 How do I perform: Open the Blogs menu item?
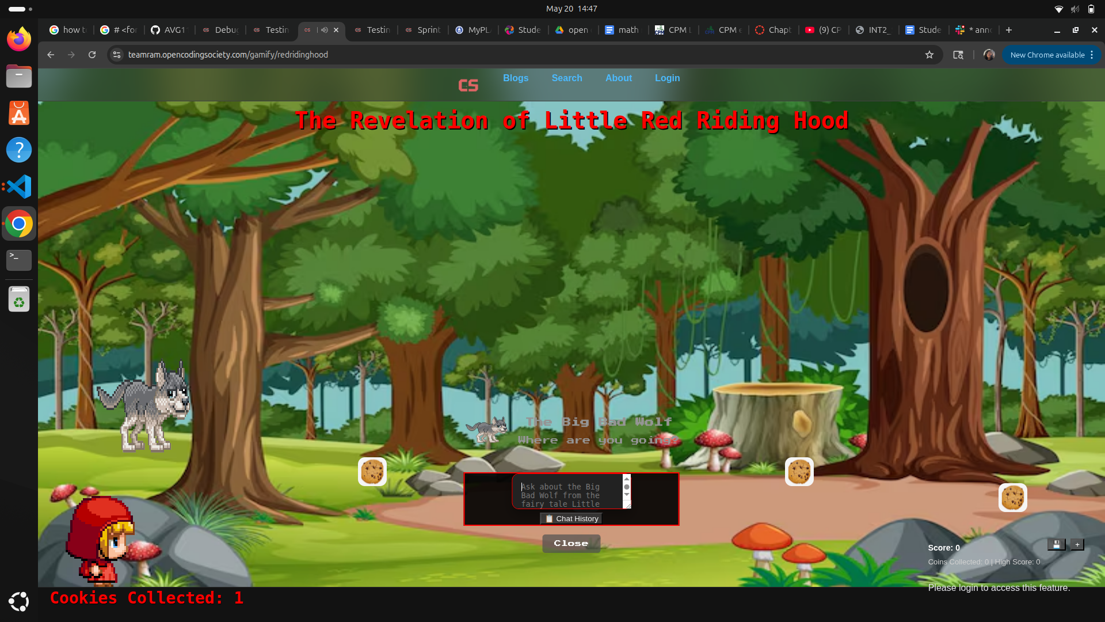click(516, 78)
